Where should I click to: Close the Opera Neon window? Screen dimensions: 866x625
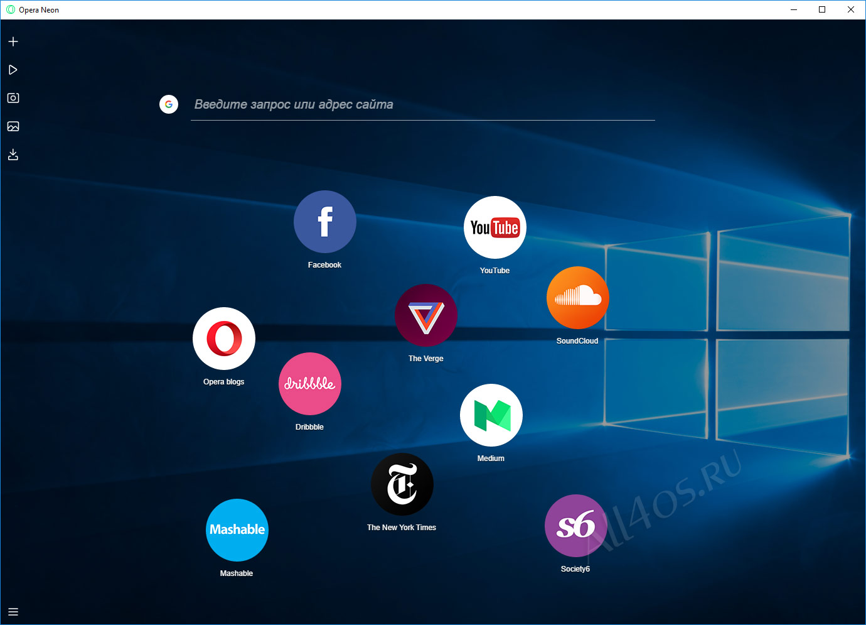tap(851, 9)
